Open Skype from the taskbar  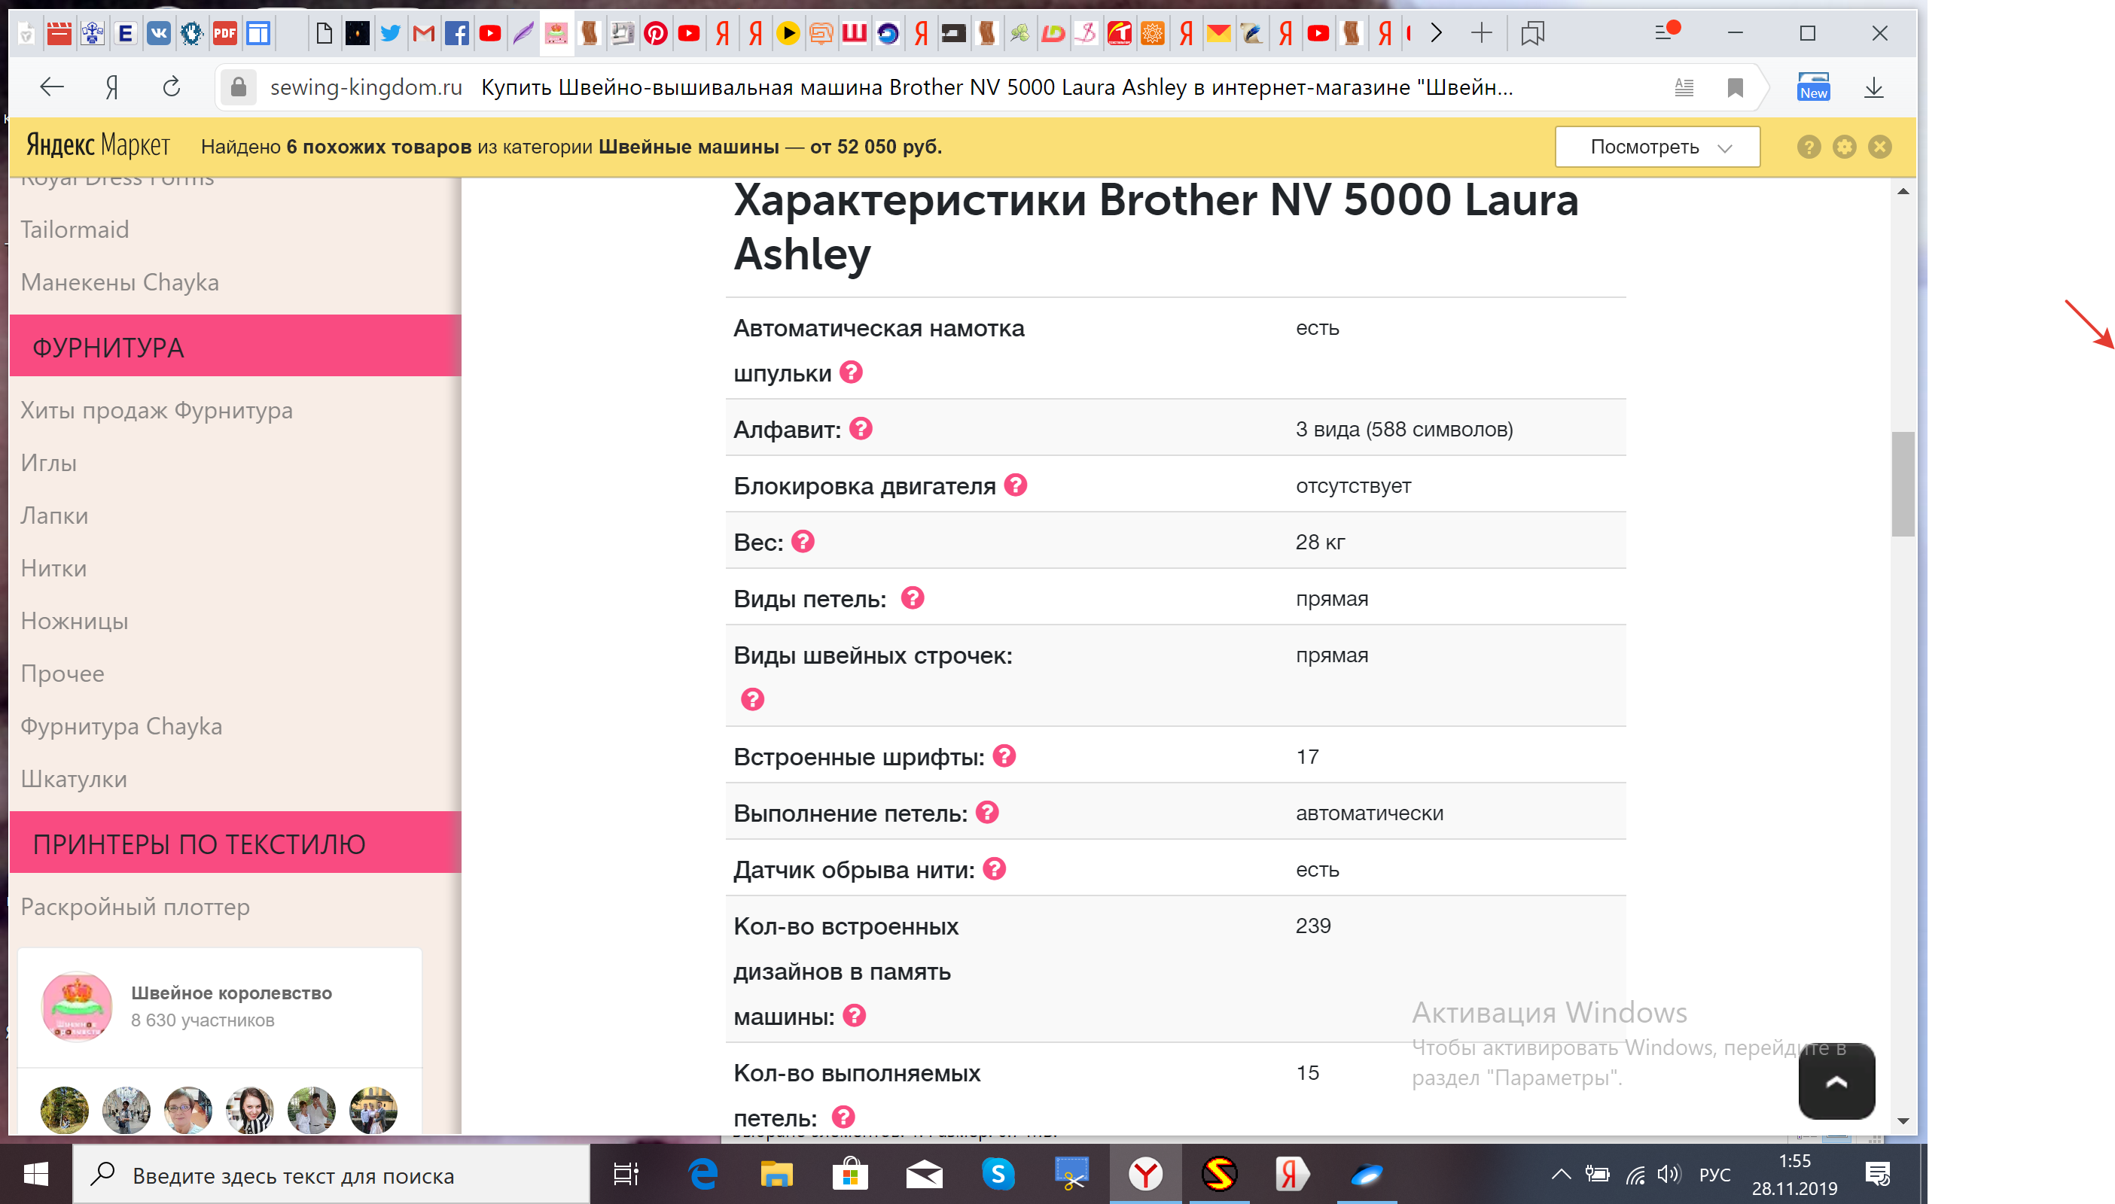(998, 1173)
